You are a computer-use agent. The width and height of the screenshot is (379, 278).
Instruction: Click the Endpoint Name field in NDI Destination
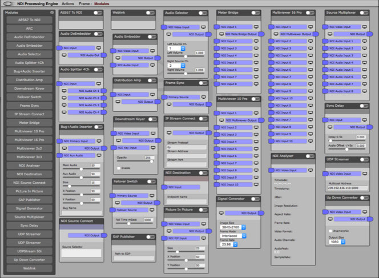[x=186, y=202]
